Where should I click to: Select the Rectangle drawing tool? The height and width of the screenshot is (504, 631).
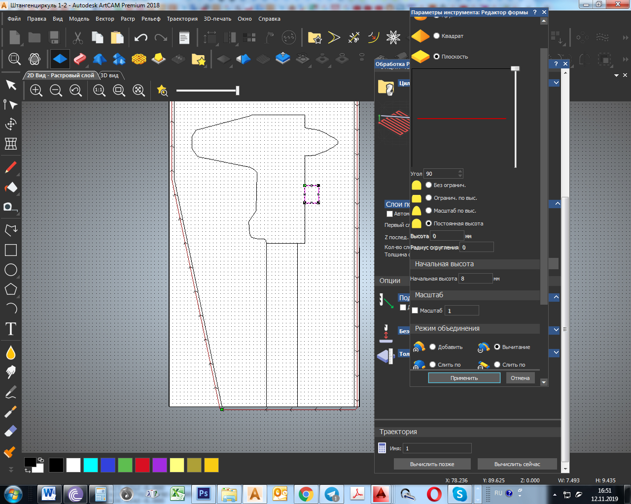click(11, 250)
